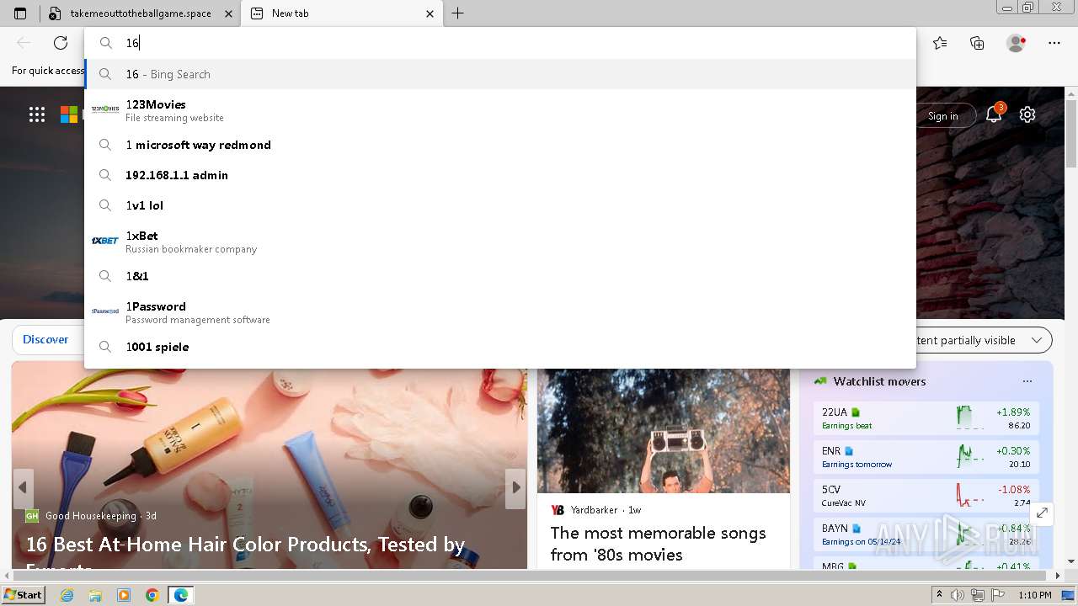Open the notifications bell
This screenshot has height=606, width=1078.
[x=995, y=114]
